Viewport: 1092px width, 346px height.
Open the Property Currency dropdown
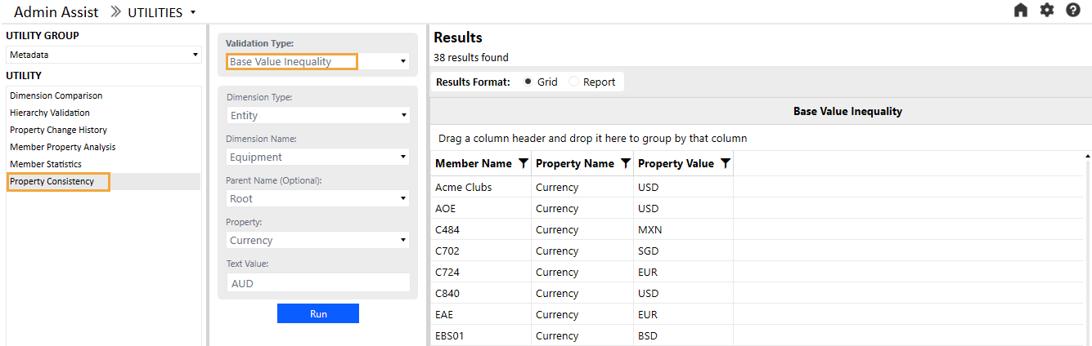317,241
